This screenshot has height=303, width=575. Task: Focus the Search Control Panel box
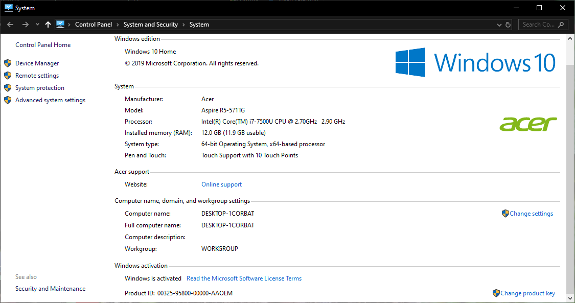543,25
